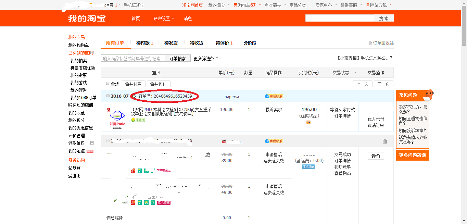Check the second order's checkbox

tap(108, 140)
